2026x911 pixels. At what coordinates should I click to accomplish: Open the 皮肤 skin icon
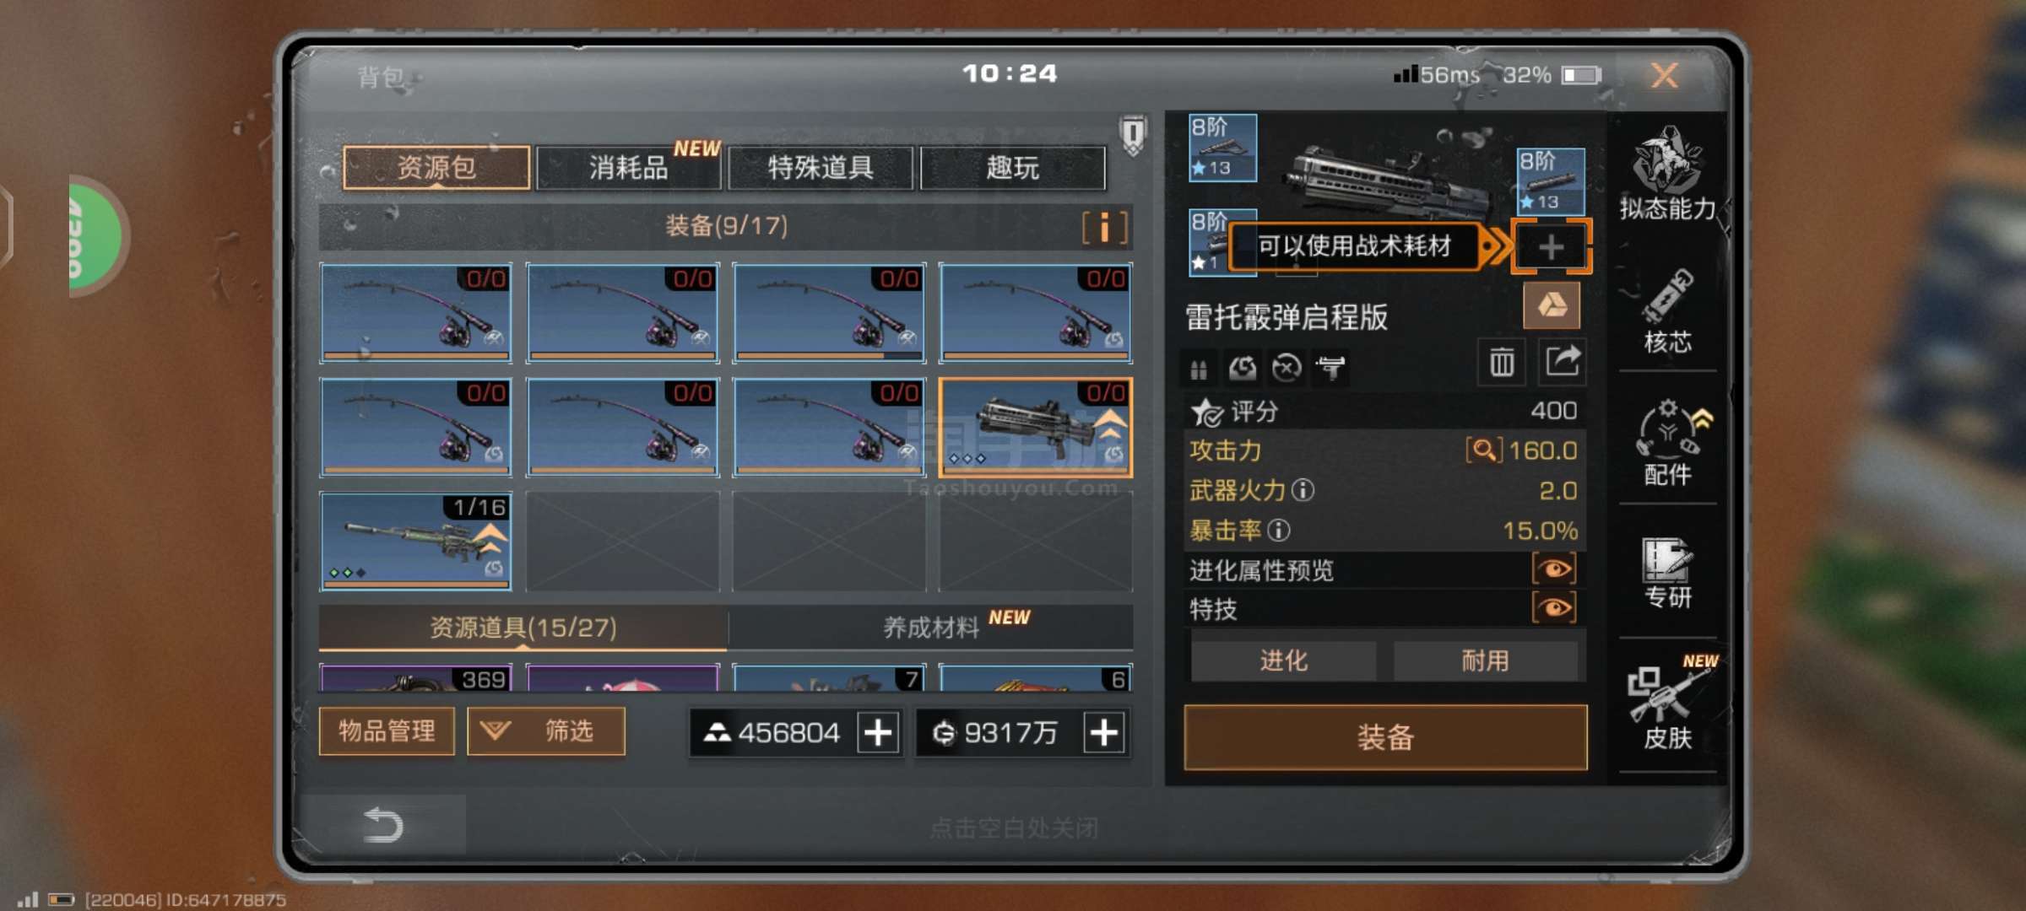1667,705
